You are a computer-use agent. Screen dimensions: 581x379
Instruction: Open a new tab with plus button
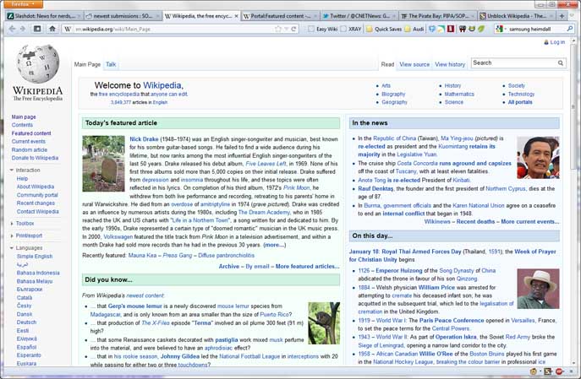(562, 16)
